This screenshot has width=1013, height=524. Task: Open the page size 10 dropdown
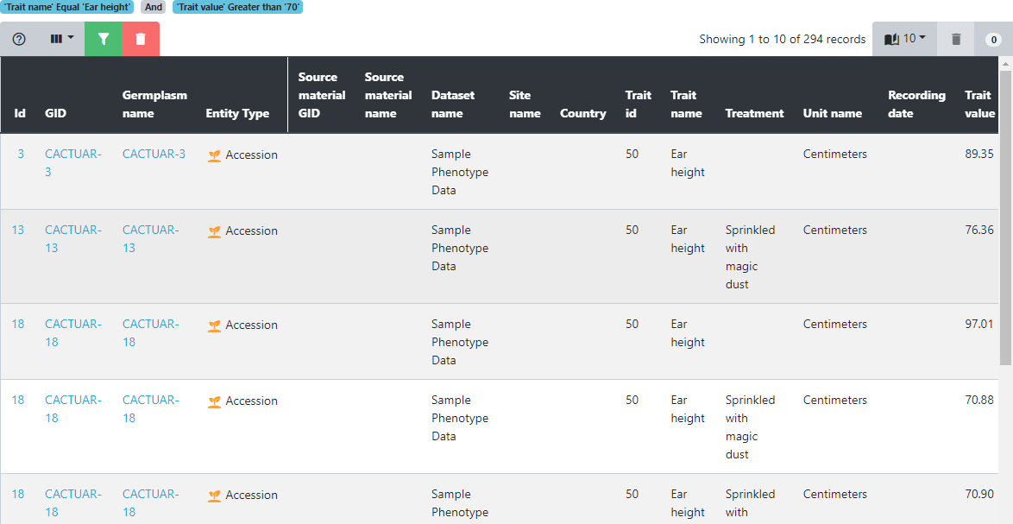(x=904, y=39)
